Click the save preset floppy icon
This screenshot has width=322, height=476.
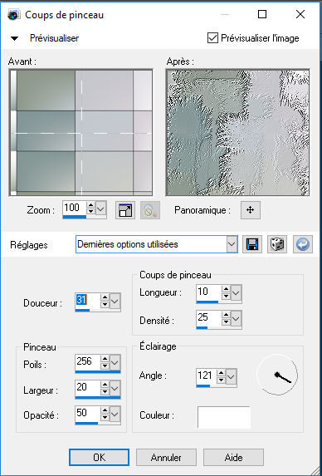[x=252, y=244]
